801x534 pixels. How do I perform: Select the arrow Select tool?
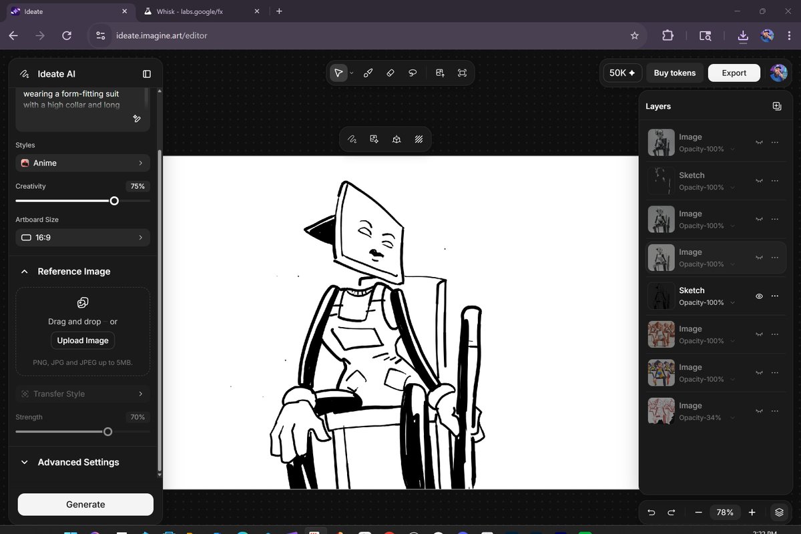tap(339, 73)
